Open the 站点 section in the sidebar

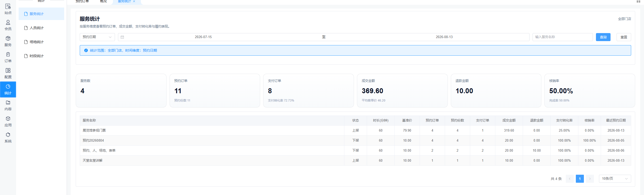click(x=8, y=9)
